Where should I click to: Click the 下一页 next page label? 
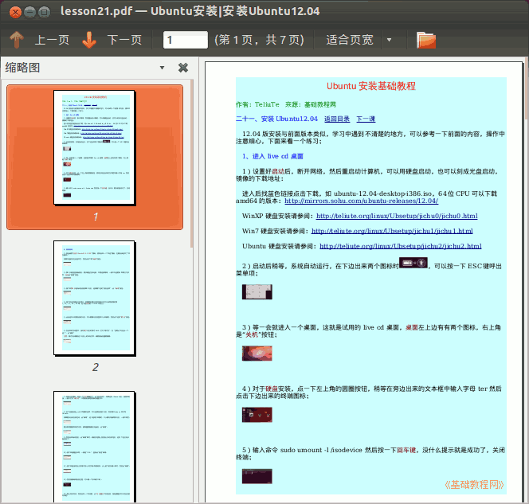tap(124, 40)
